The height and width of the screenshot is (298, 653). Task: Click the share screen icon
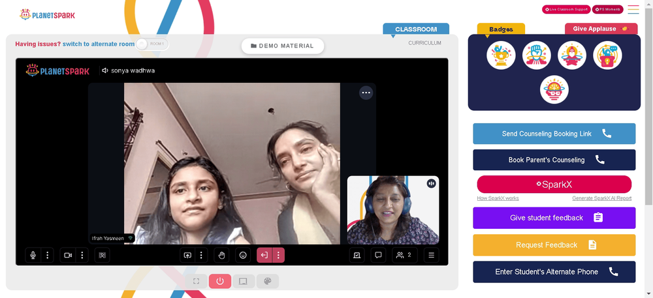coord(187,255)
